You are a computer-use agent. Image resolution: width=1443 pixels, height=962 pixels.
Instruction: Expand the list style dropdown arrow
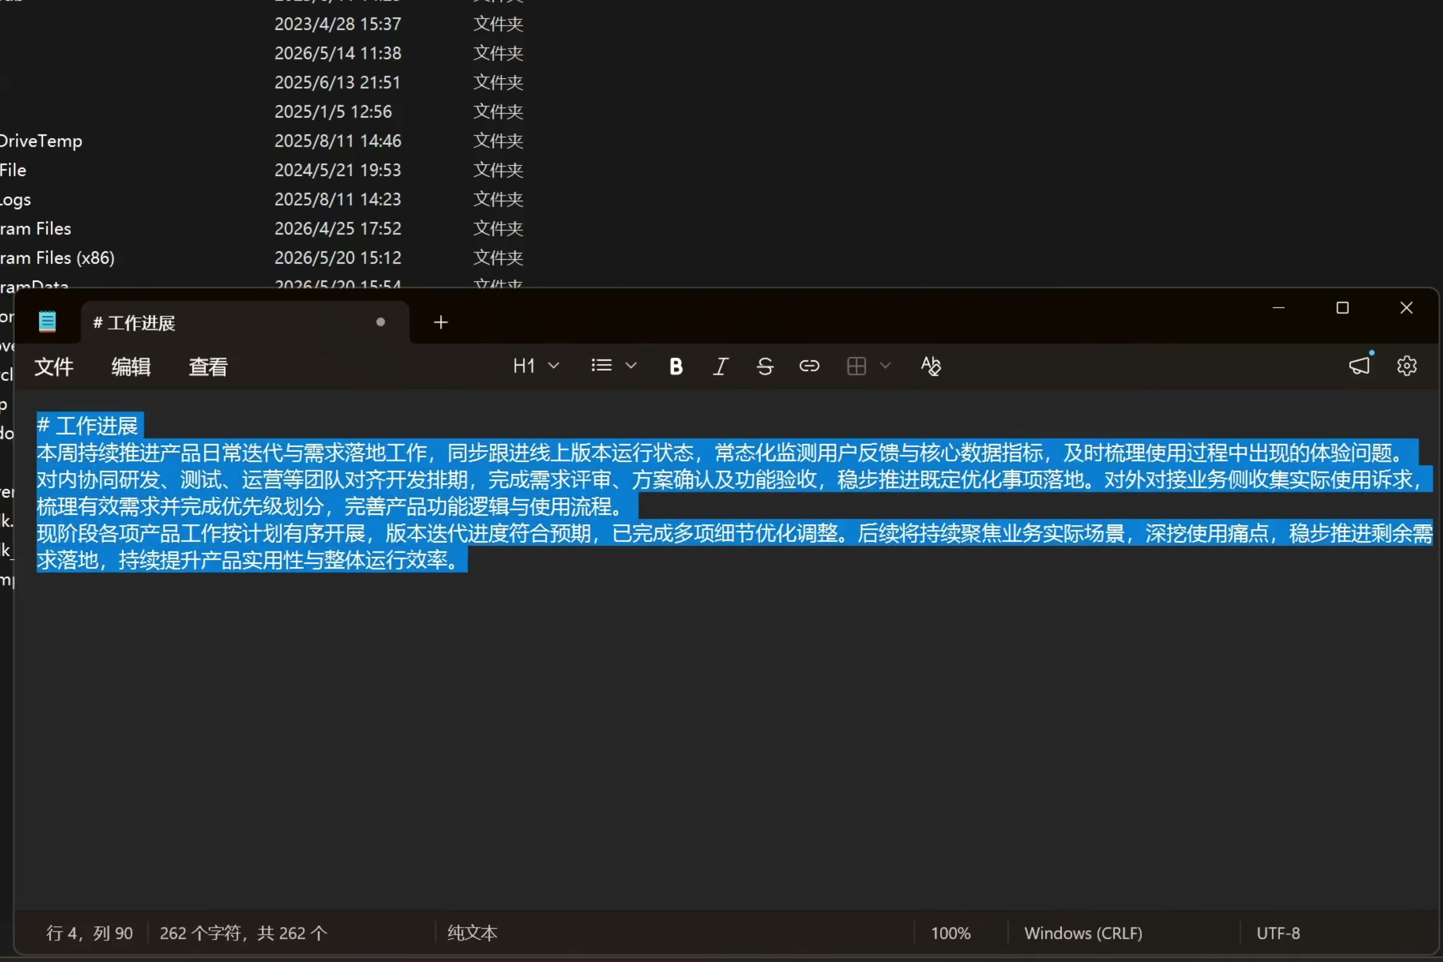click(631, 366)
